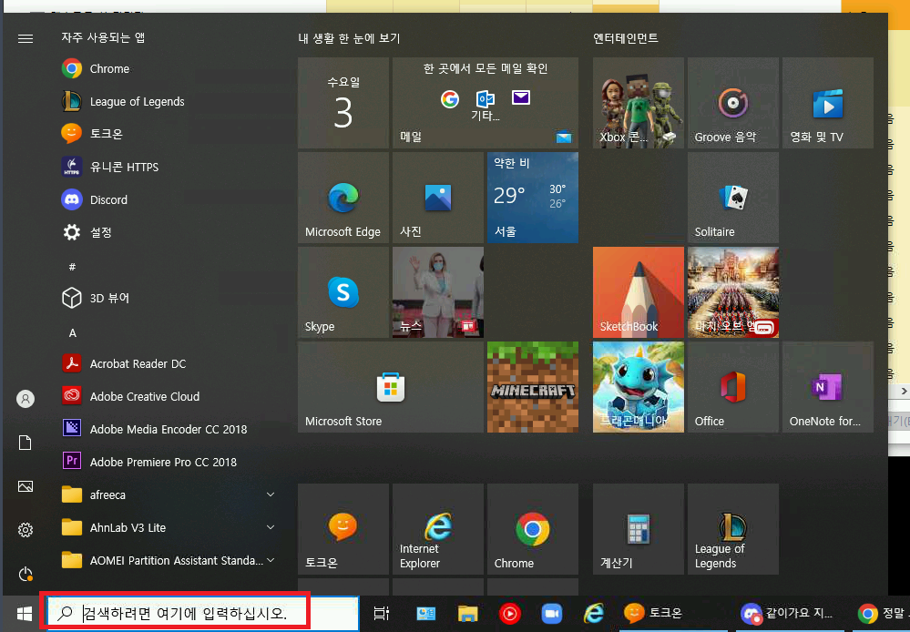The image size is (910, 632).
Task: Open the Settings gear in the Start sidebar
Action: pos(26,530)
